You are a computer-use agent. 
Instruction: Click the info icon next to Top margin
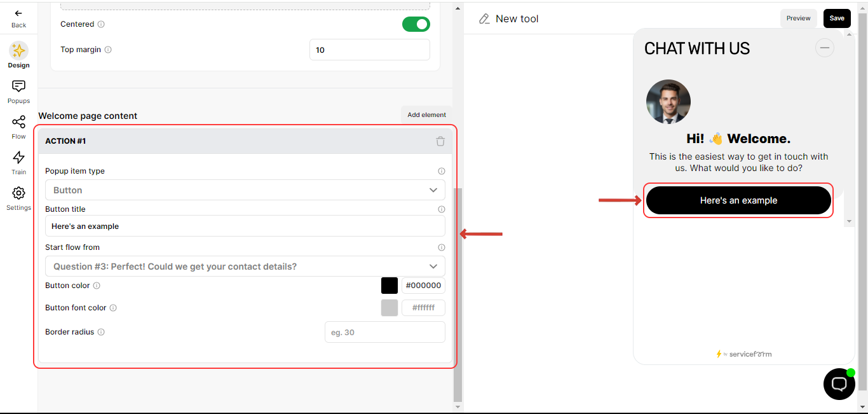[108, 50]
